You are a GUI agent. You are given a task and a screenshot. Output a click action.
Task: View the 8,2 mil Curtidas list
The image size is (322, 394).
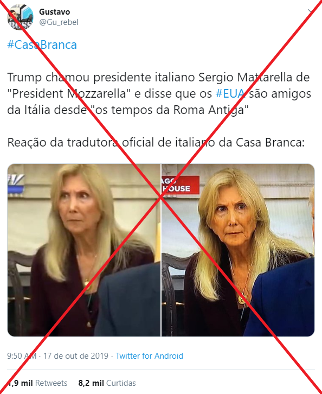(107, 383)
